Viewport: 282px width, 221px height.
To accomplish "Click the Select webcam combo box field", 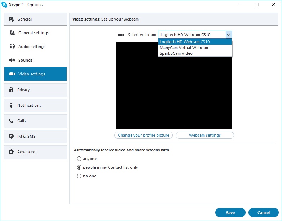I will tap(195, 35).
